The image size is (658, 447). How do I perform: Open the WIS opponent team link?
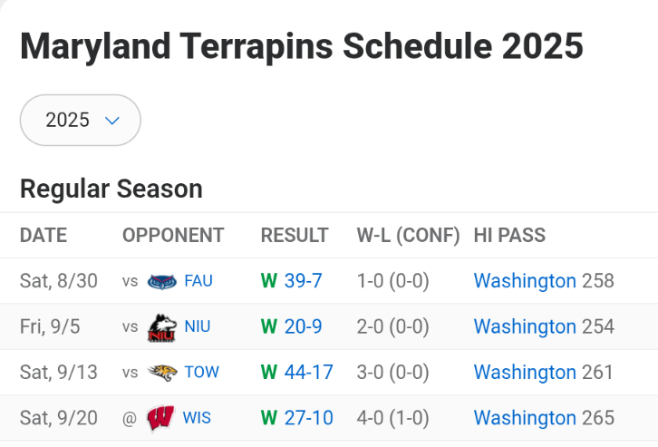click(197, 418)
